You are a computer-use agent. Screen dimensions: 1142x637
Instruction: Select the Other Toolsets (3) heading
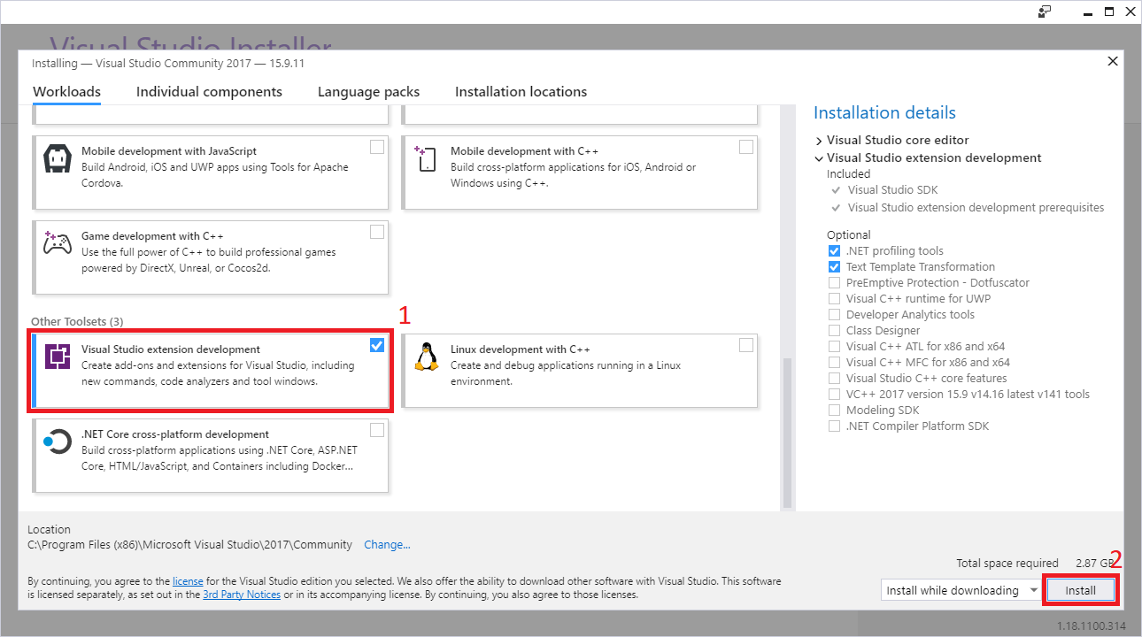pos(77,321)
